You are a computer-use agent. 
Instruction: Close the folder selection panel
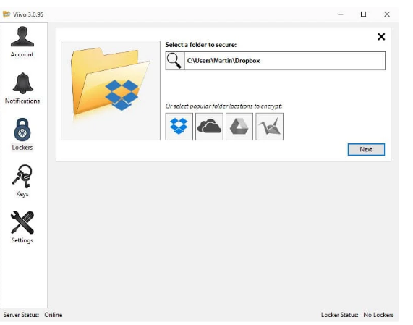click(381, 37)
